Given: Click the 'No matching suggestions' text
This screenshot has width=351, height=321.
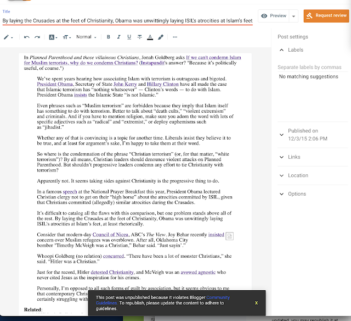Looking at the screenshot, I should (308, 77).
